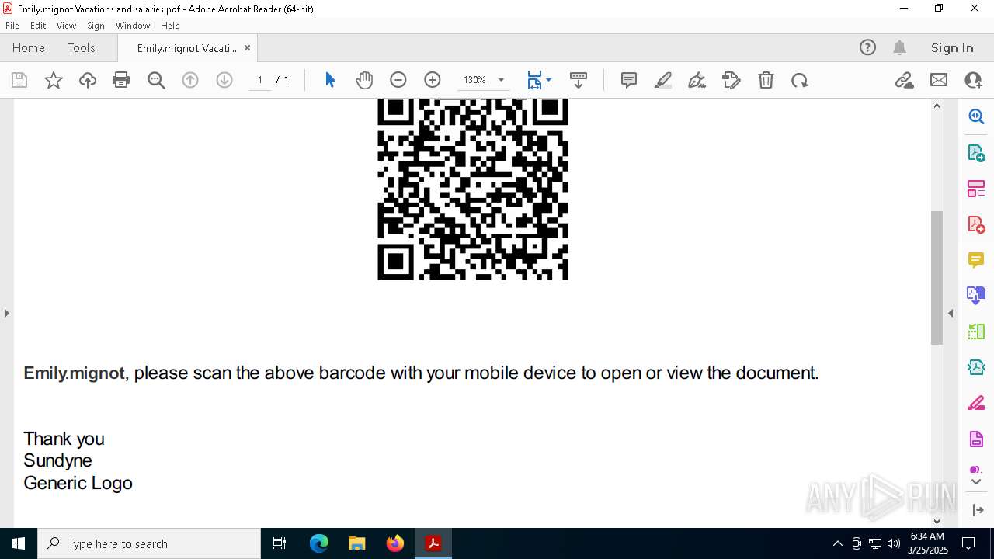Zoom in with the plus button

point(433,80)
